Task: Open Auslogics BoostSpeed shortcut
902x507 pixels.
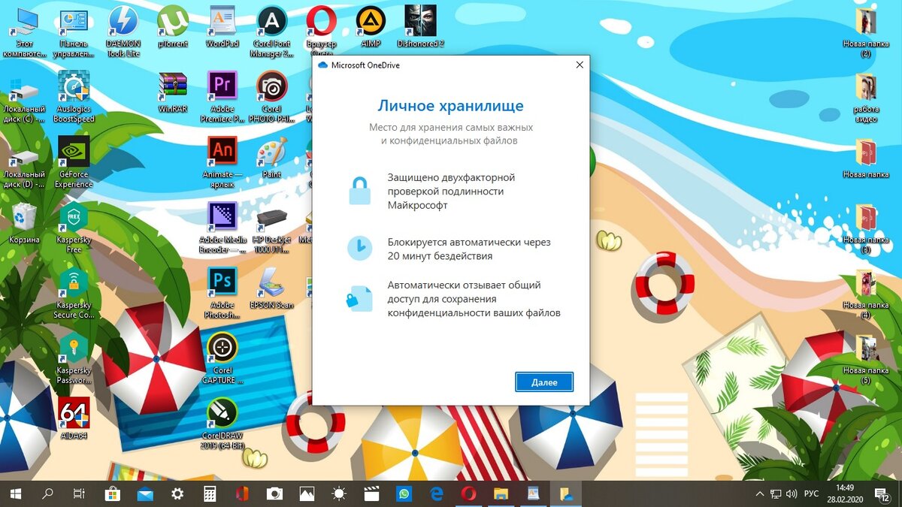Action: click(x=74, y=98)
